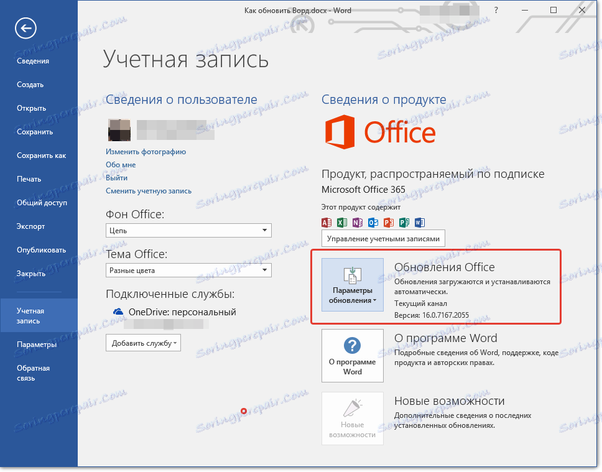The width and height of the screenshot is (602, 472).
Task: Open help with the question mark icon
Action: (x=496, y=11)
